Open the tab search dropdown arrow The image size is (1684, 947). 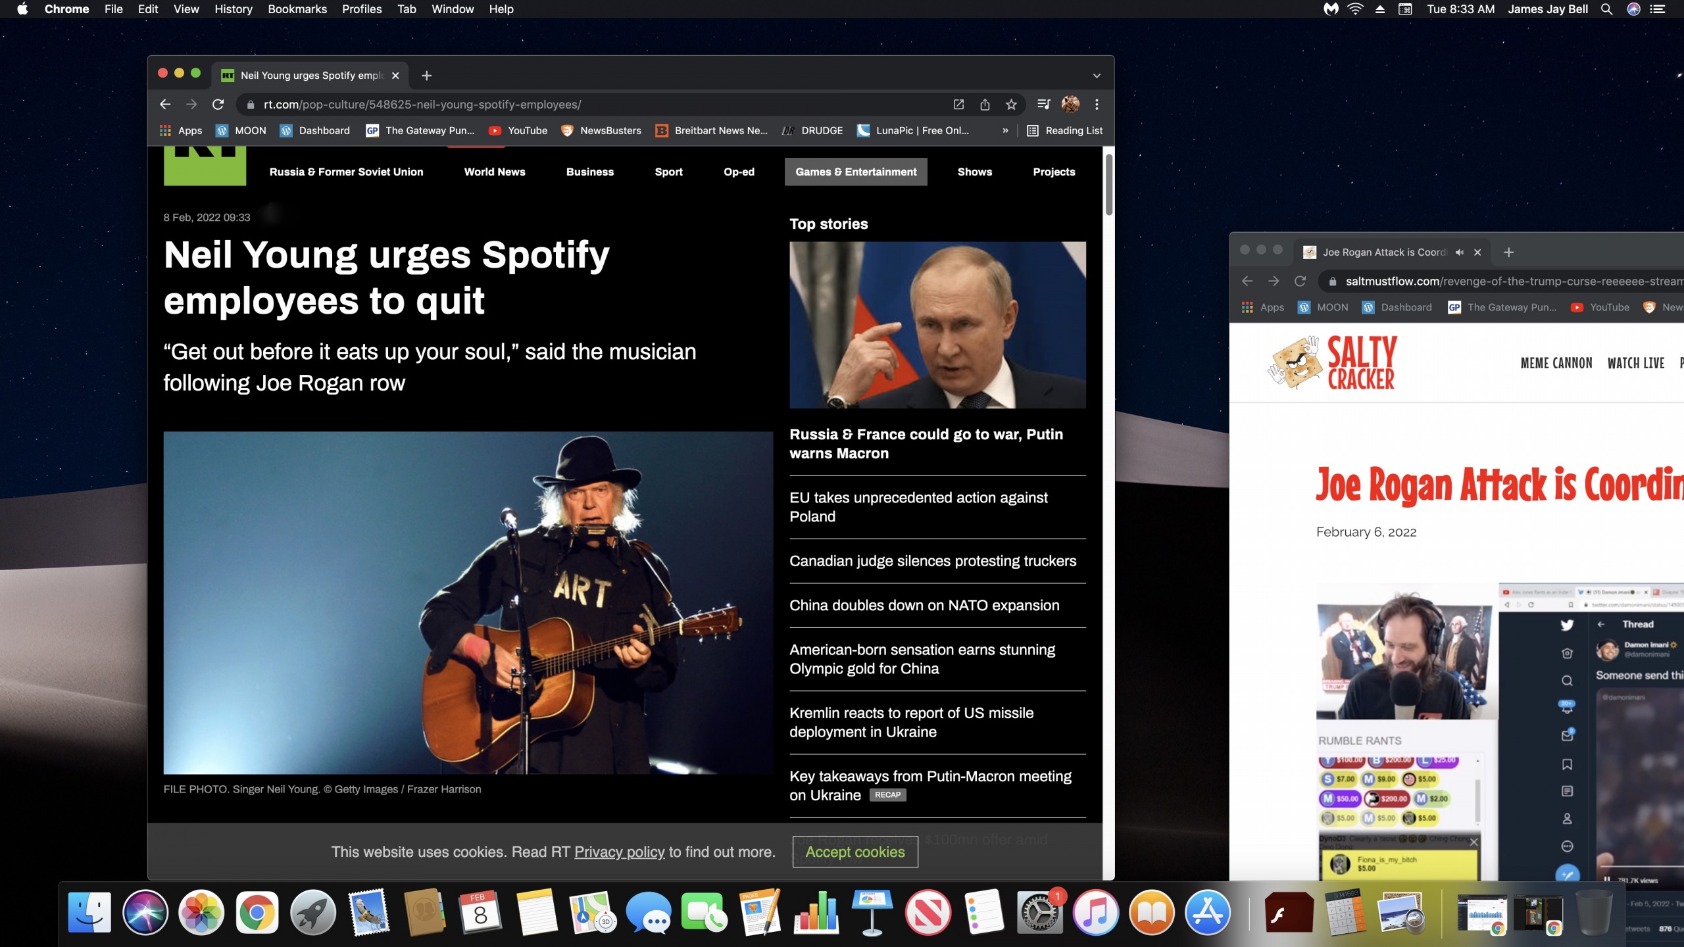coord(1097,76)
